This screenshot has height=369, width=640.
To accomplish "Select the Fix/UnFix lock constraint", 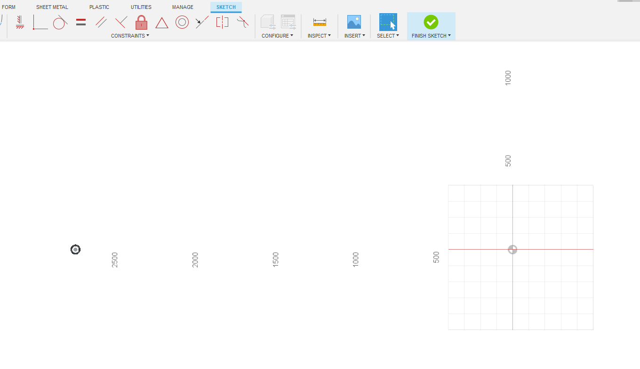I will pyautogui.click(x=141, y=22).
